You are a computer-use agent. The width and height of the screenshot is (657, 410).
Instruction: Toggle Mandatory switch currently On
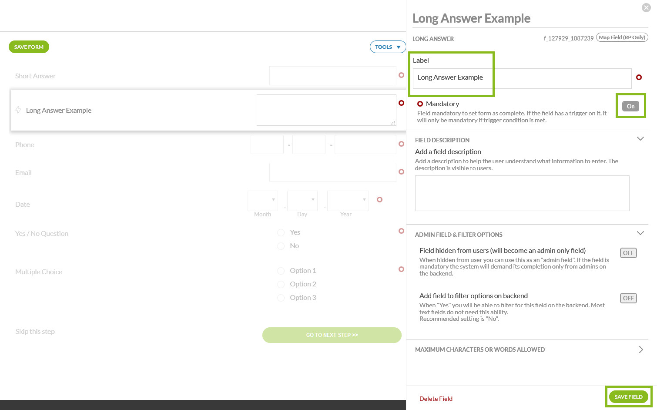(x=630, y=106)
